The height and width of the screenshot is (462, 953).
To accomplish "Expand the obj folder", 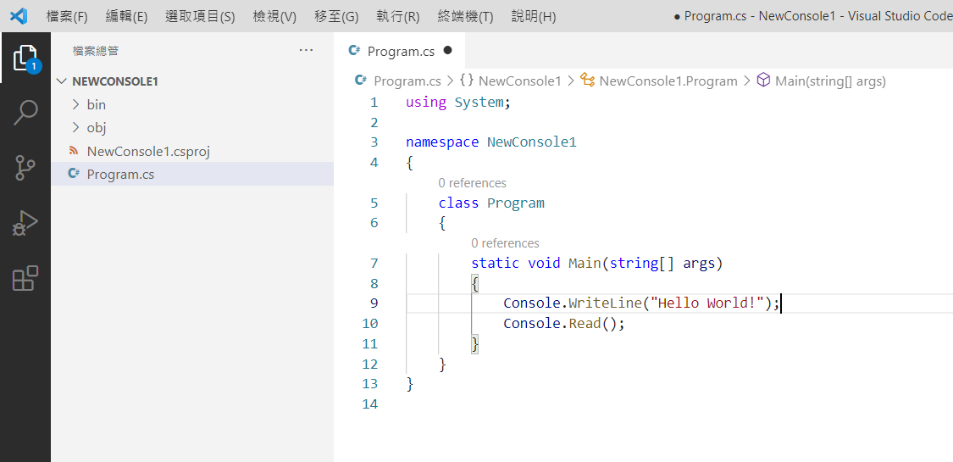I will (x=76, y=128).
